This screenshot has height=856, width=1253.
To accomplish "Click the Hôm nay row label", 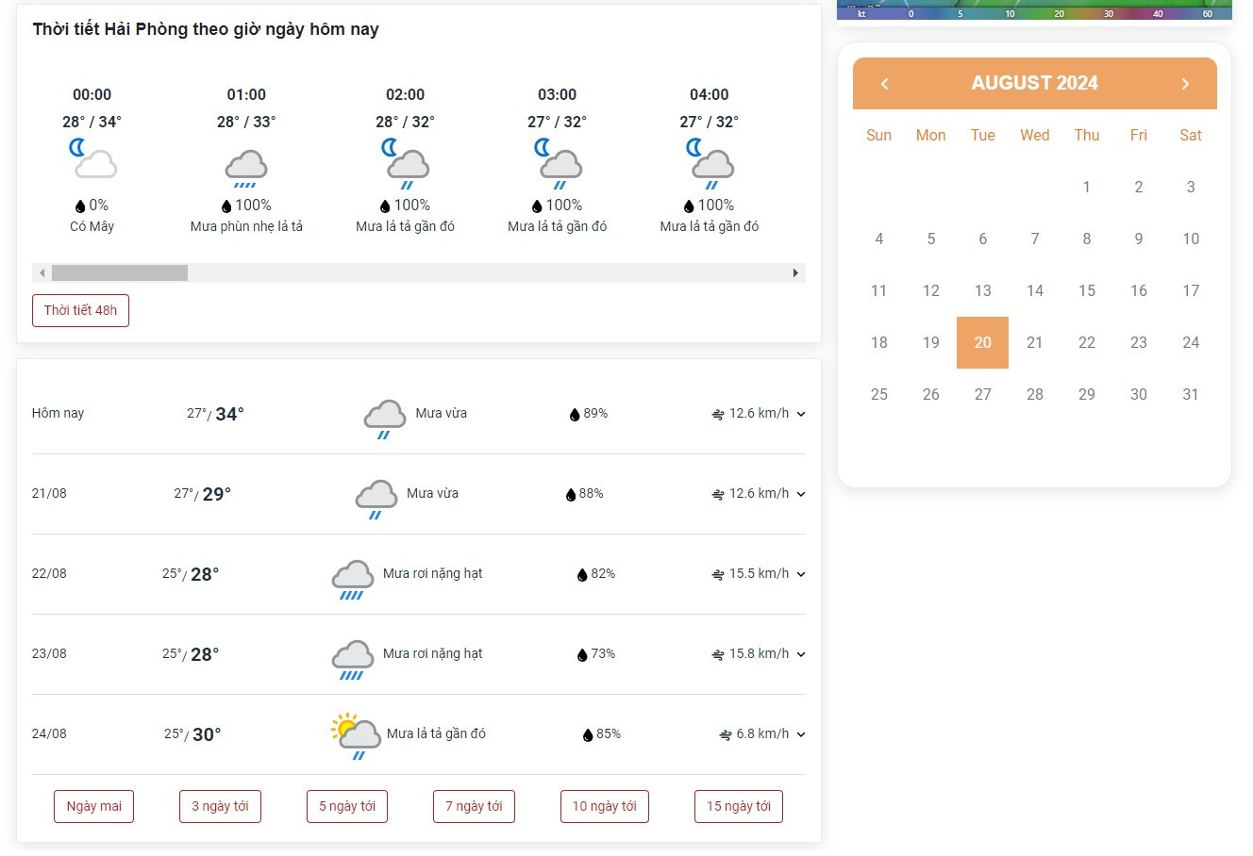I will pos(58,413).
